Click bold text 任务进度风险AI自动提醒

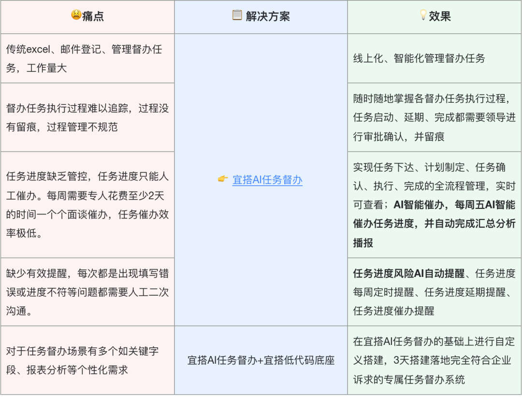408,274
